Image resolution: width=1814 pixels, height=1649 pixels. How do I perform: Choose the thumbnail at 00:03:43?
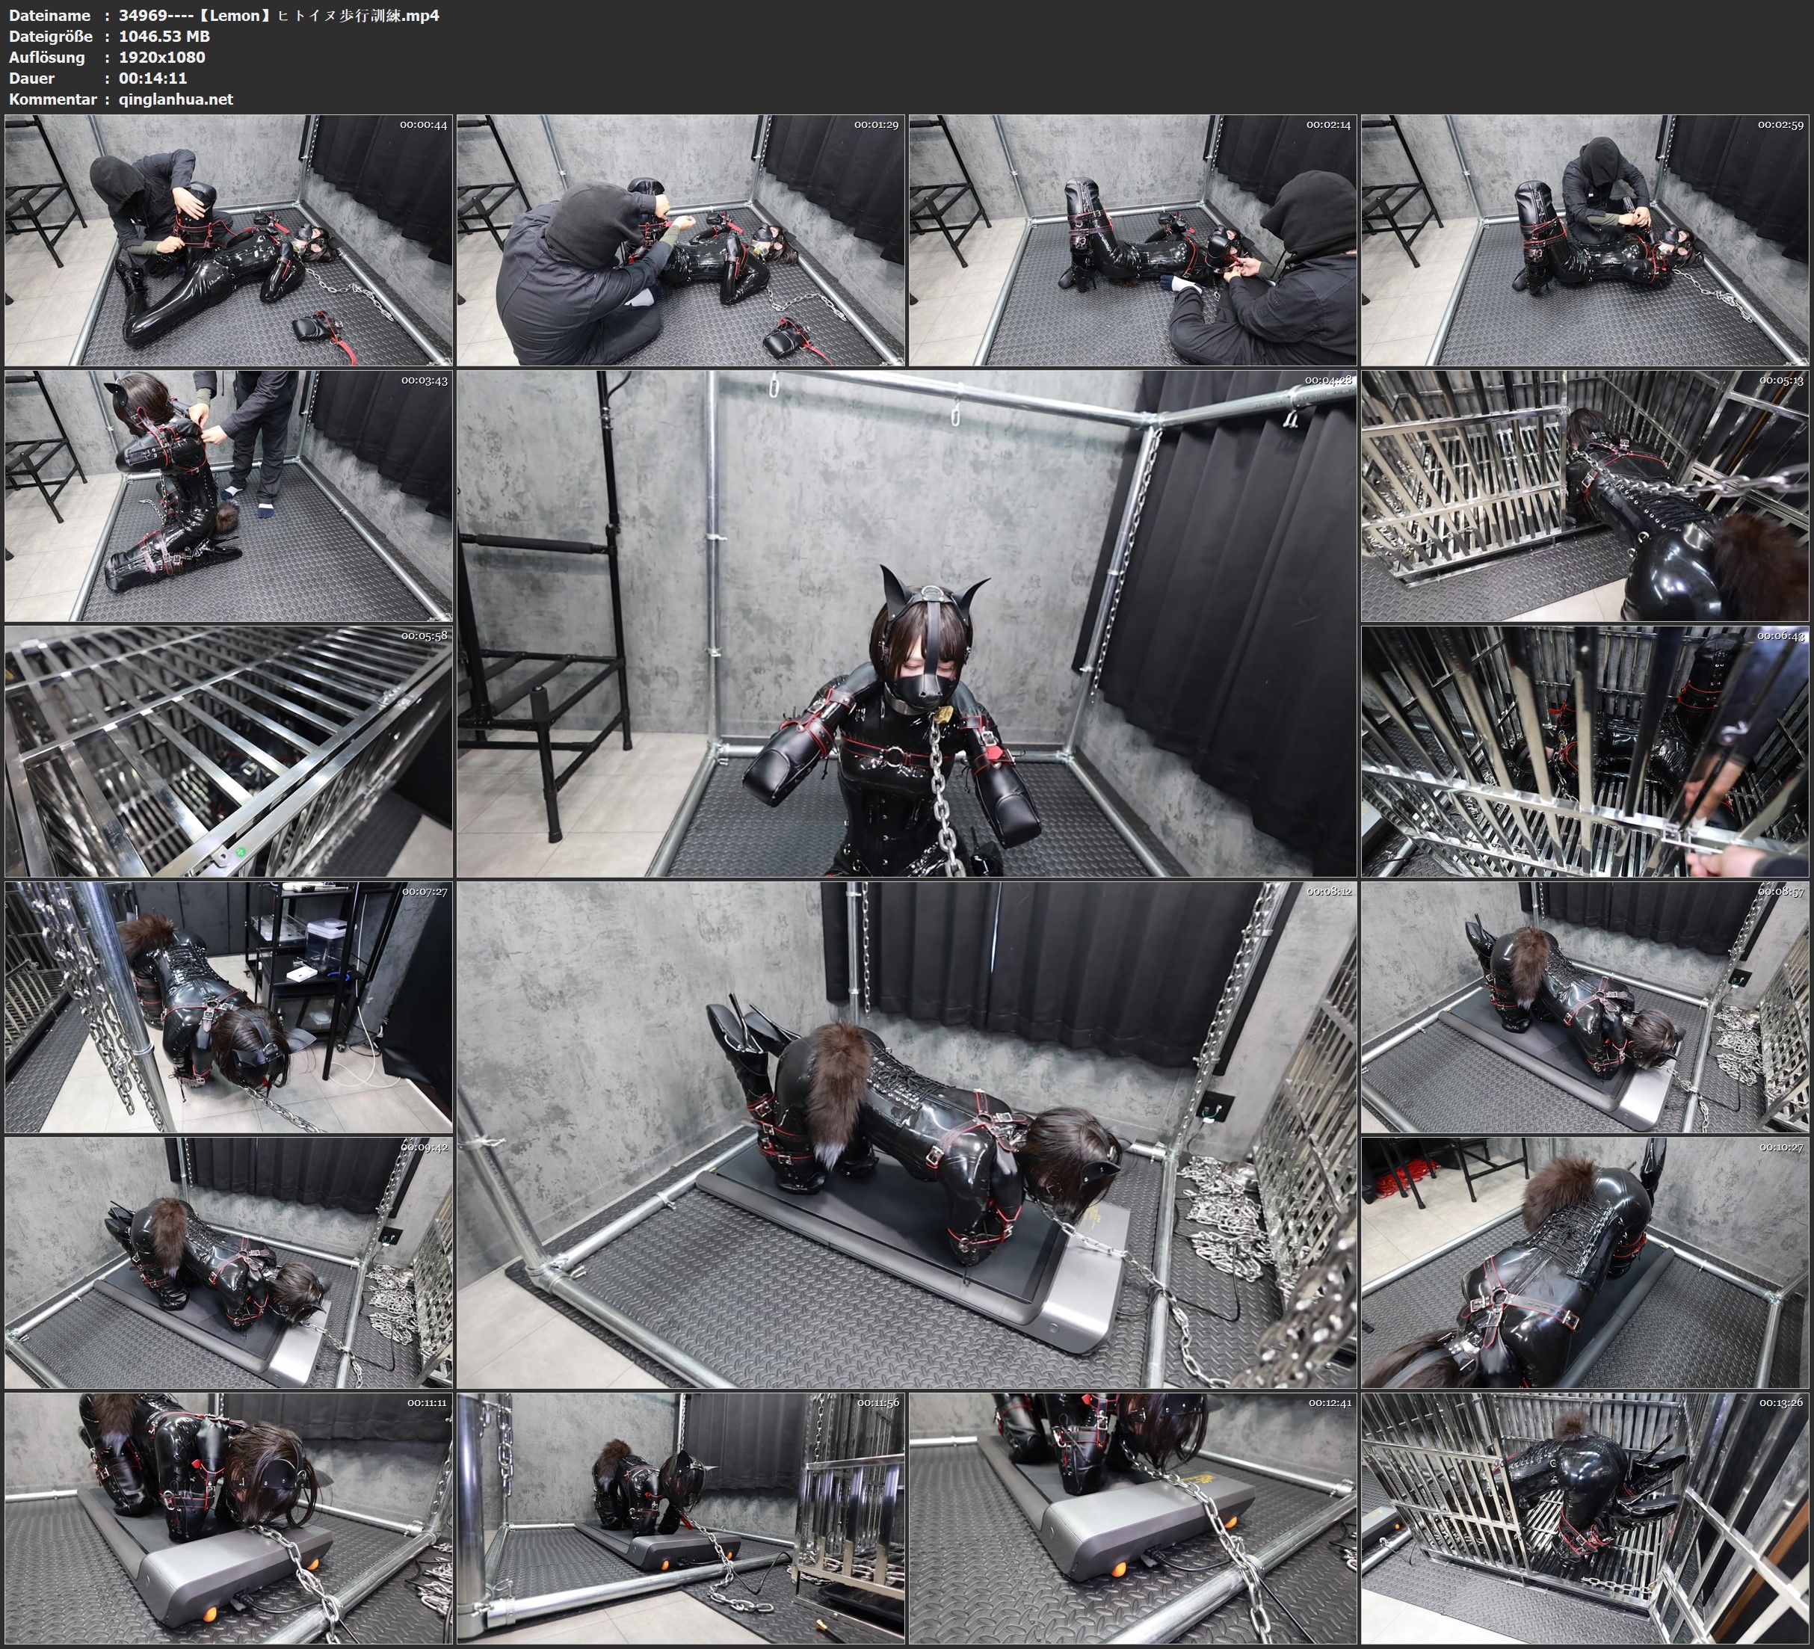click(x=229, y=496)
